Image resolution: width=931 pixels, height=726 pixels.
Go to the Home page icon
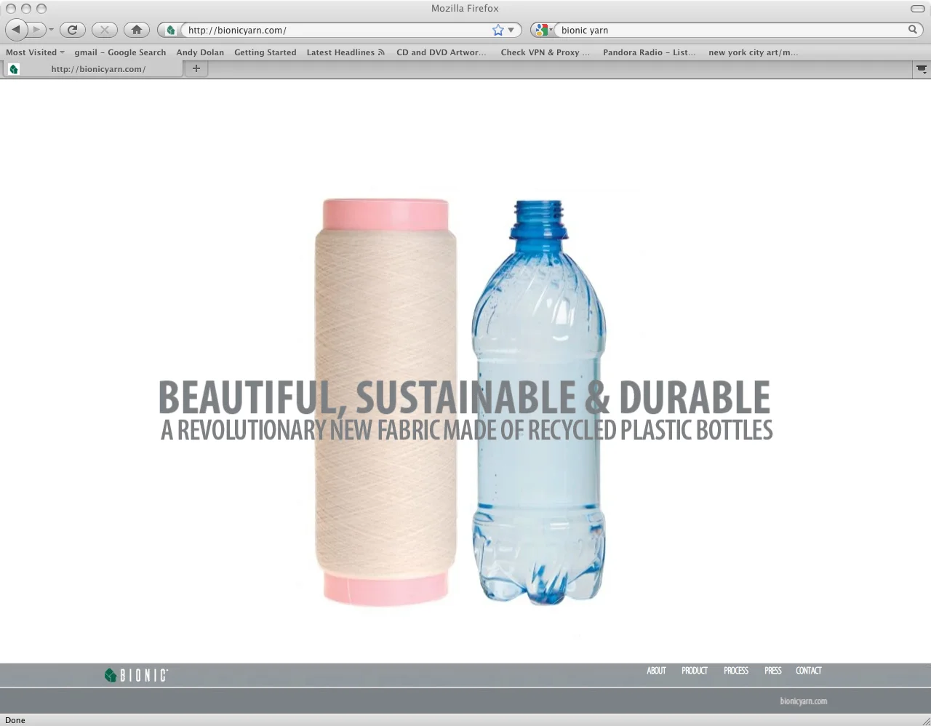(x=136, y=30)
